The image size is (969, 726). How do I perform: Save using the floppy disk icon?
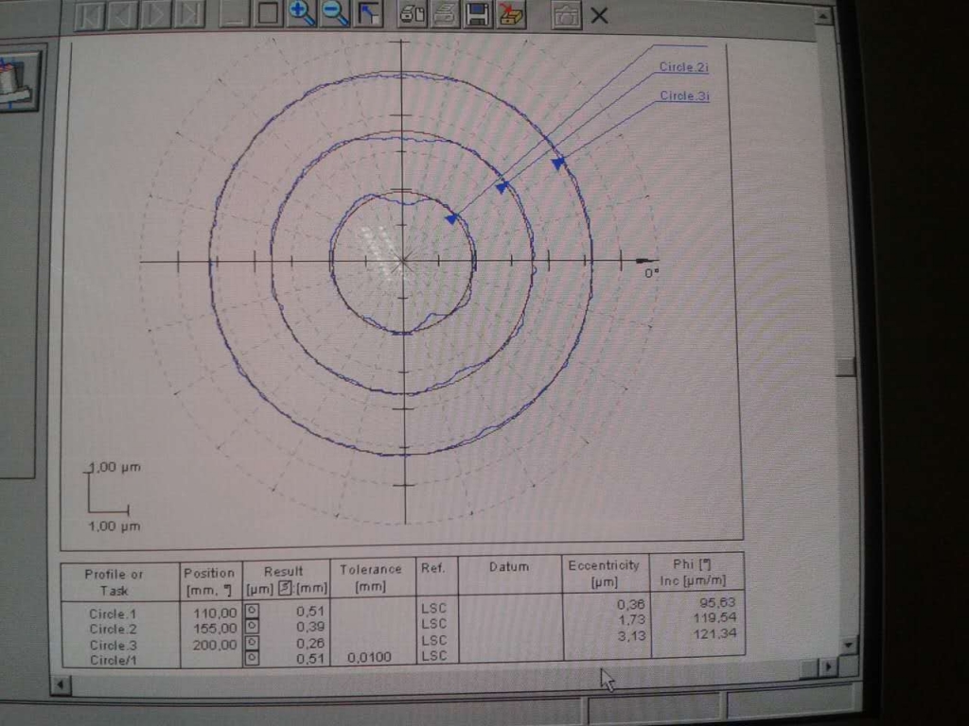[x=478, y=14]
